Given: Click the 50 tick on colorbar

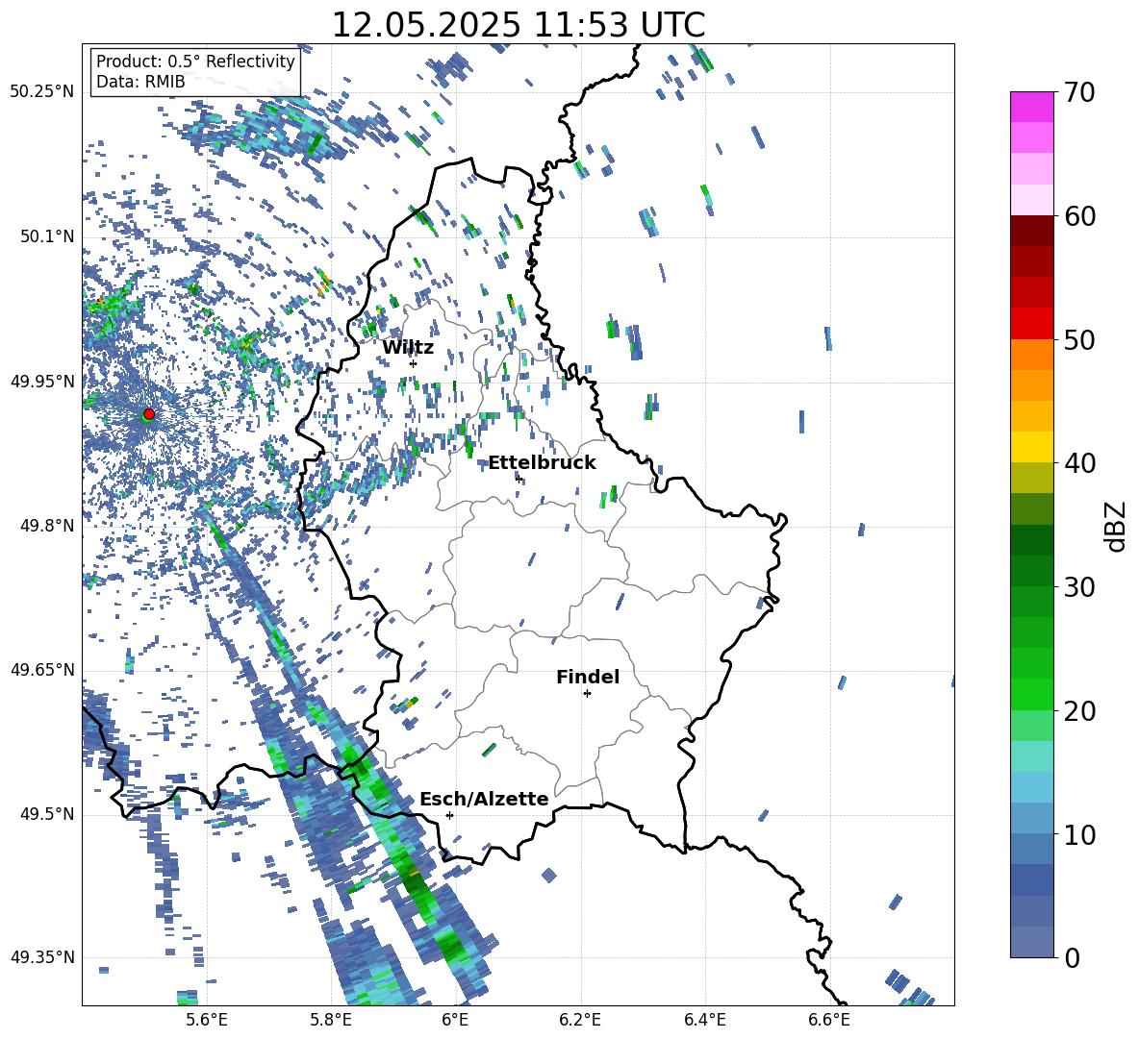Looking at the screenshot, I should 1079,340.
